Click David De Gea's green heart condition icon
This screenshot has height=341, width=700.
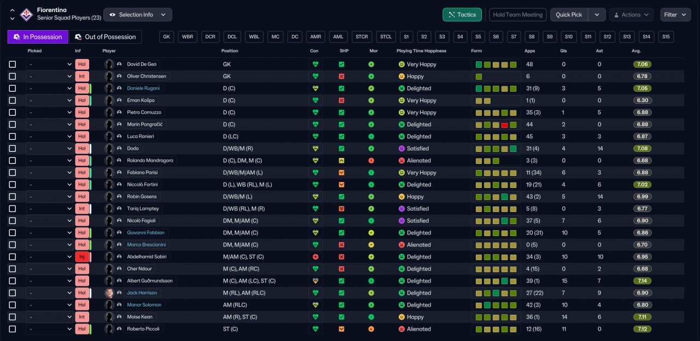(316, 64)
